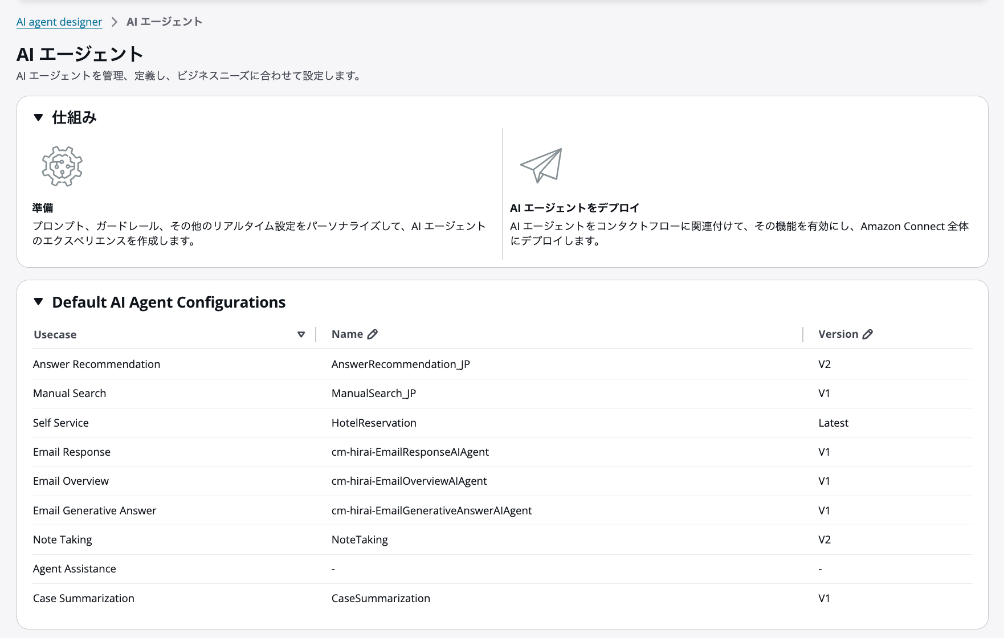
Task: Click the pencil icon next to Version
Action: [868, 334]
